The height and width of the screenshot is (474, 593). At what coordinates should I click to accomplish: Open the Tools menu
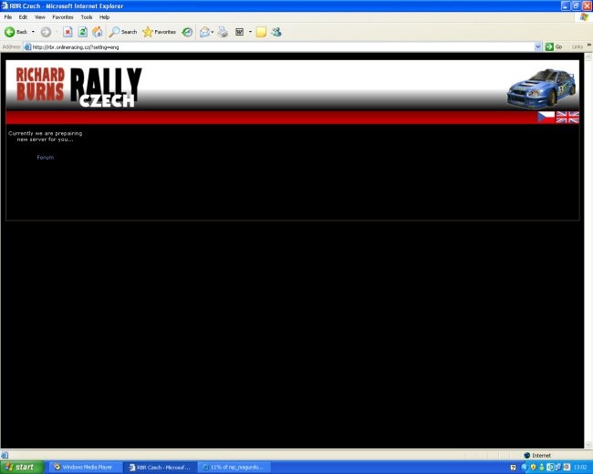87,17
